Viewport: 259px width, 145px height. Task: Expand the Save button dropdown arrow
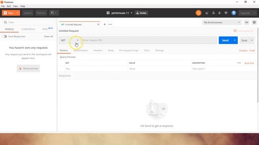click(252, 40)
